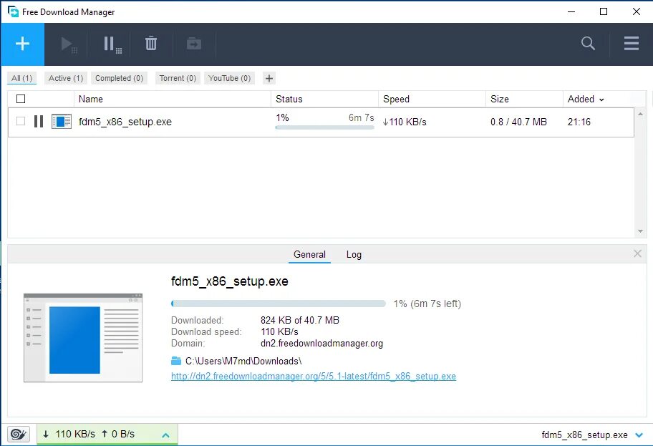653x446 pixels.
Task: Add a new filter tag with plus
Action: click(269, 78)
